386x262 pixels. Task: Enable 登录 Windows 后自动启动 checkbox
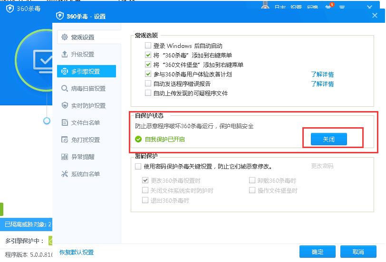(x=148, y=46)
